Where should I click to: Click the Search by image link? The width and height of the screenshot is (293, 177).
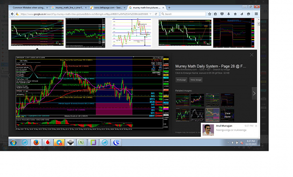click(x=221, y=69)
